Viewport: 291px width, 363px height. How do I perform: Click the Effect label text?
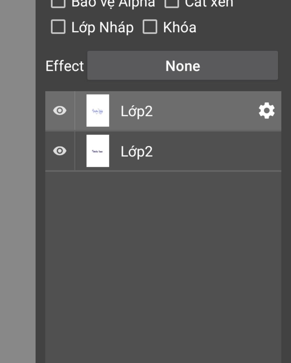(x=65, y=66)
